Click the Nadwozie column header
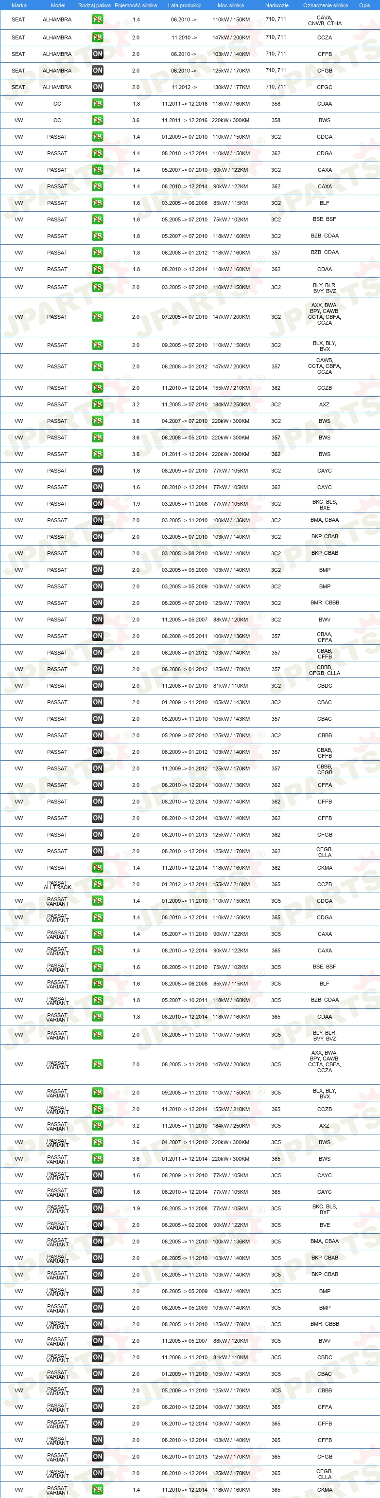 coord(276,5)
